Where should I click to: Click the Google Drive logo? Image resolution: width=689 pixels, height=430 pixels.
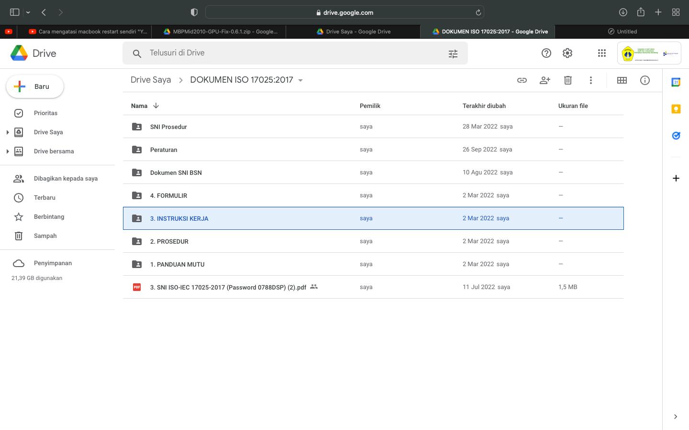pyautogui.click(x=19, y=53)
